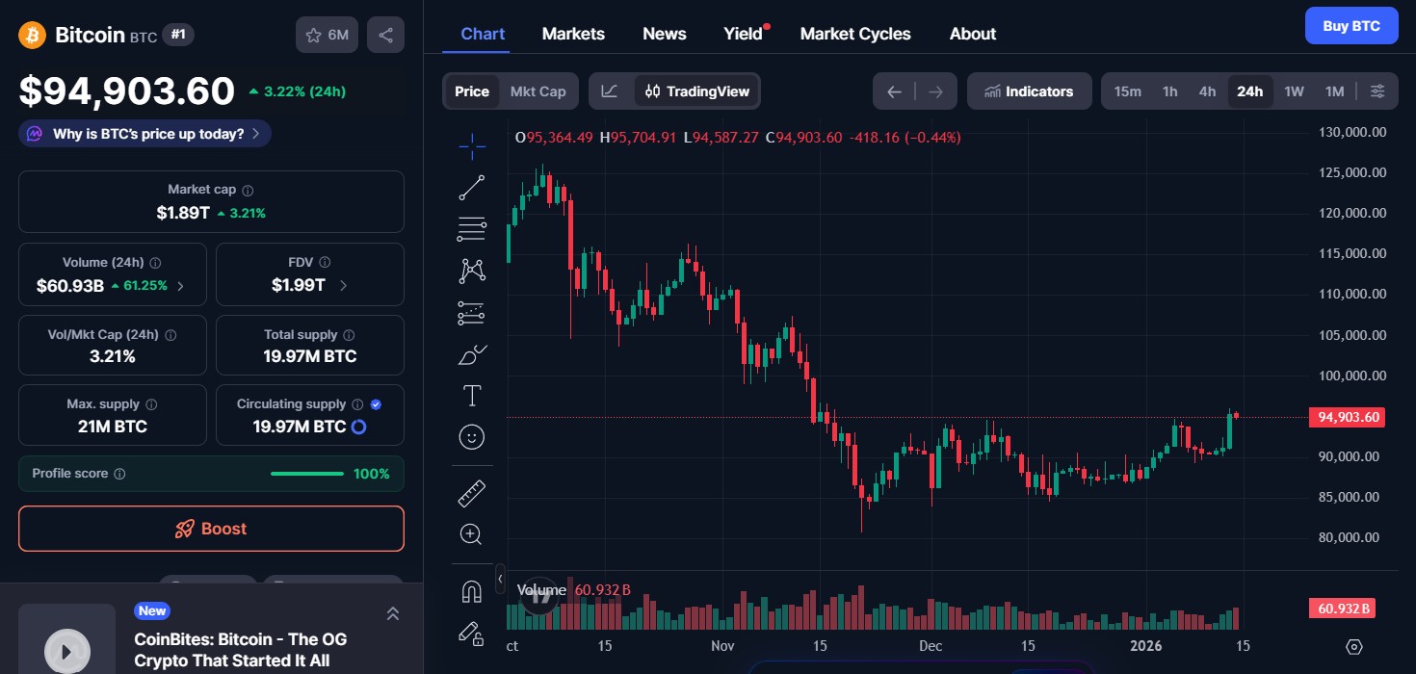Screen dimensions: 1416x674
Task: Click the share icon next to Bitcoin
Action: click(385, 34)
